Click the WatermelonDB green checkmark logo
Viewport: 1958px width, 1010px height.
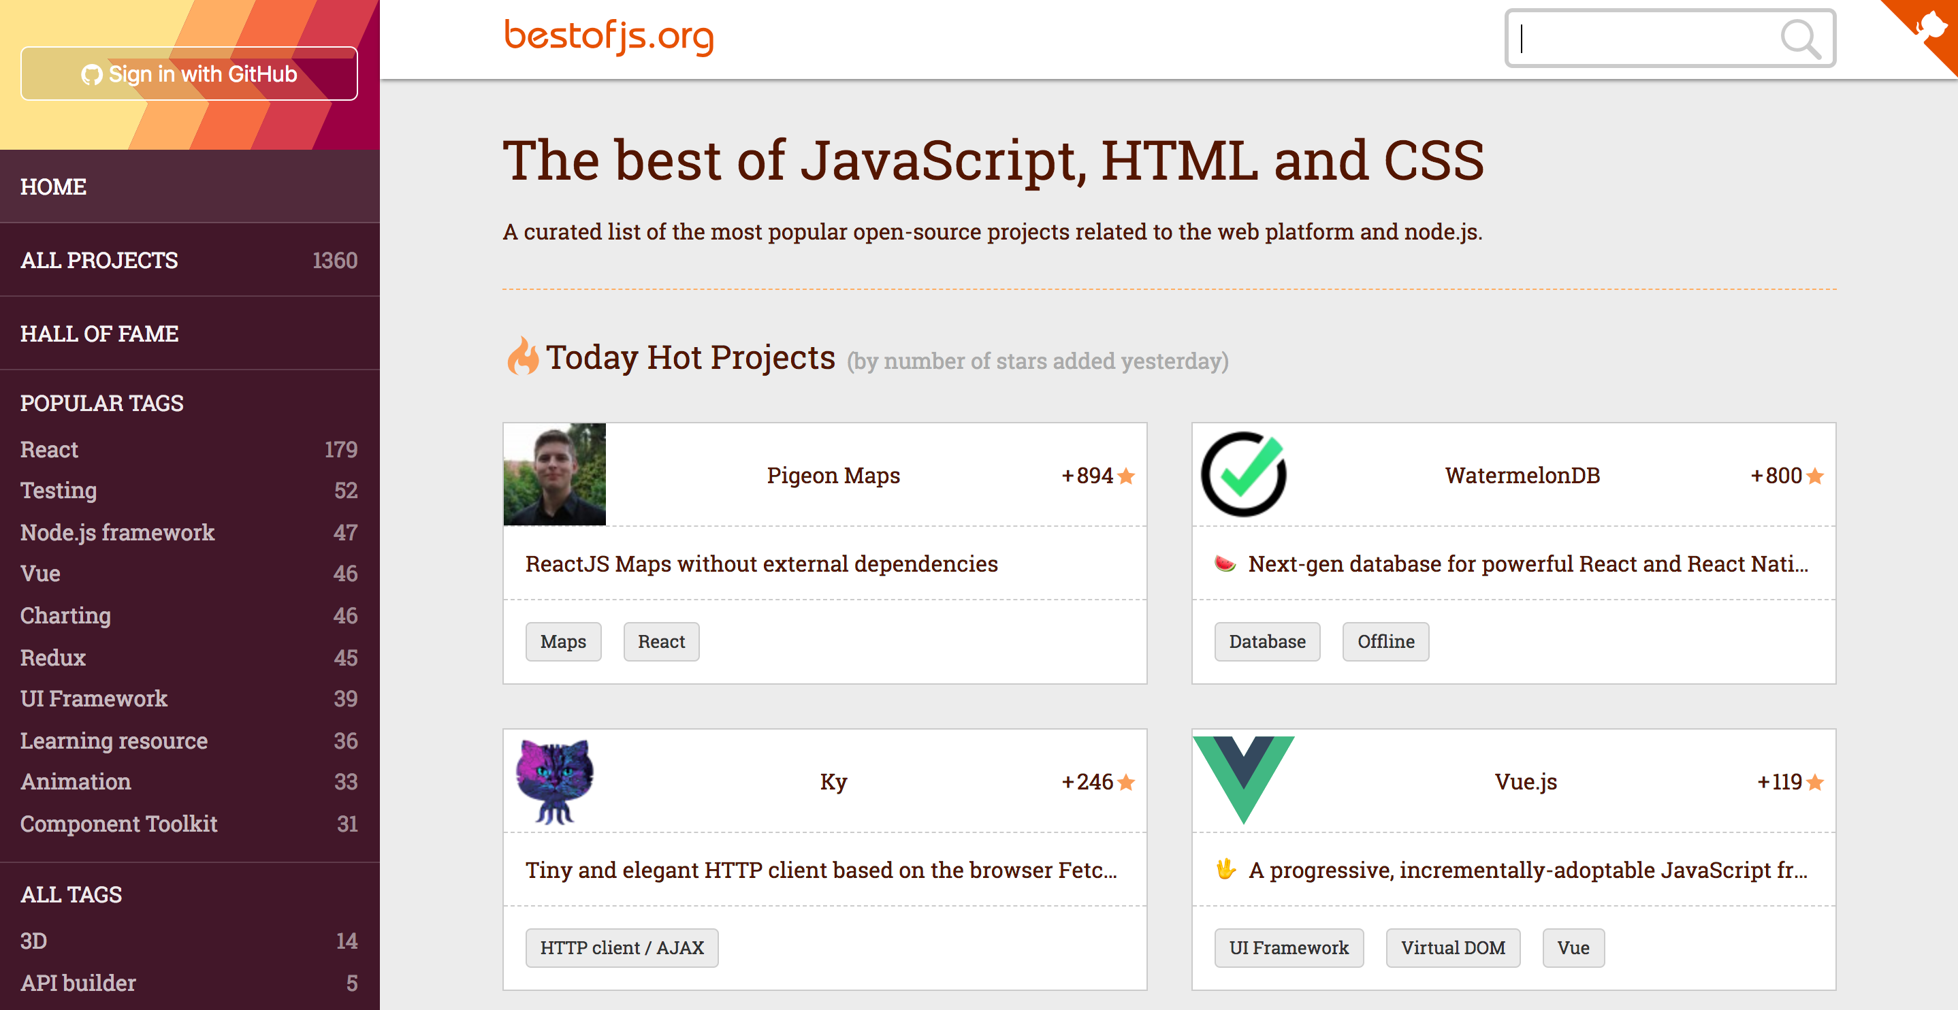(x=1245, y=474)
